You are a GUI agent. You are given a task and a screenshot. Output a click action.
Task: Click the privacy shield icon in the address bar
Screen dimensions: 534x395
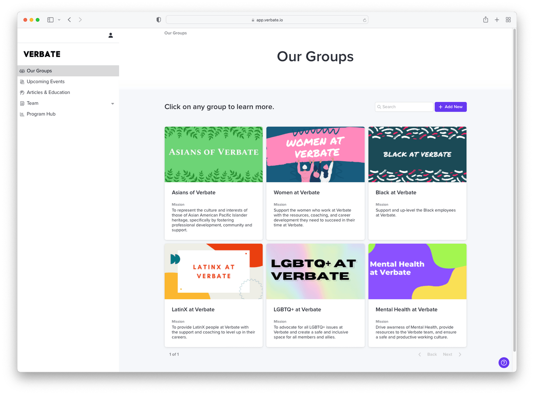click(x=158, y=20)
